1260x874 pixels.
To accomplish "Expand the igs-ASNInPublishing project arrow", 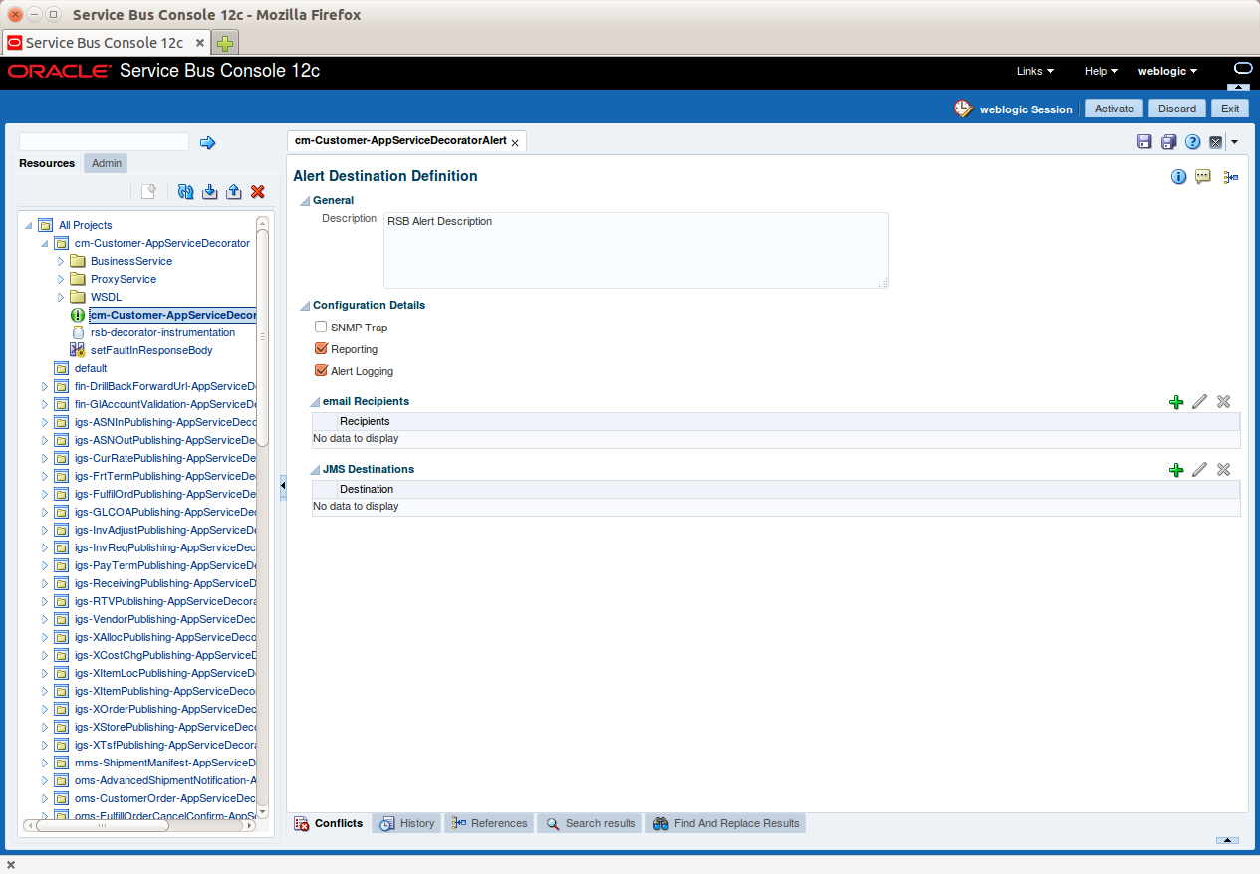I will click(x=45, y=422).
